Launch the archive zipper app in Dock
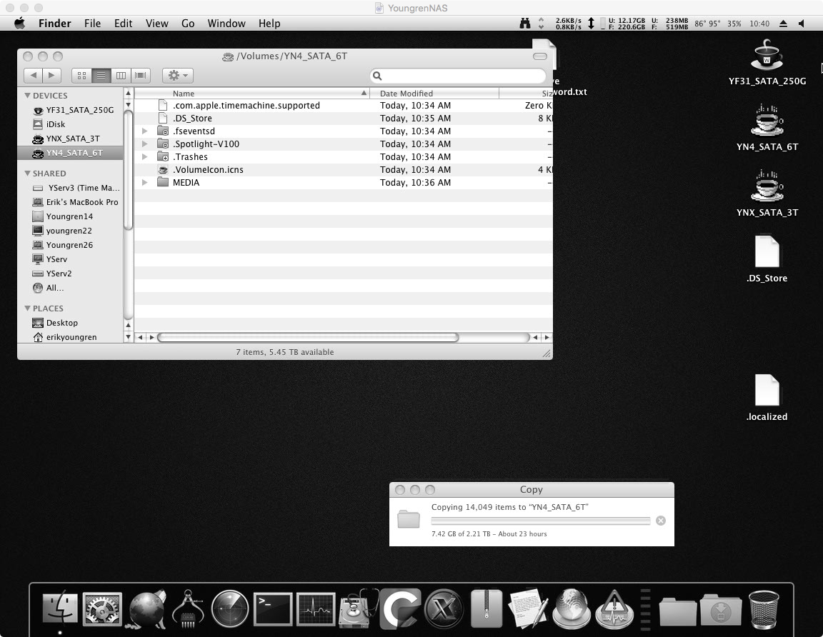The height and width of the screenshot is (637, 823). 487,608
